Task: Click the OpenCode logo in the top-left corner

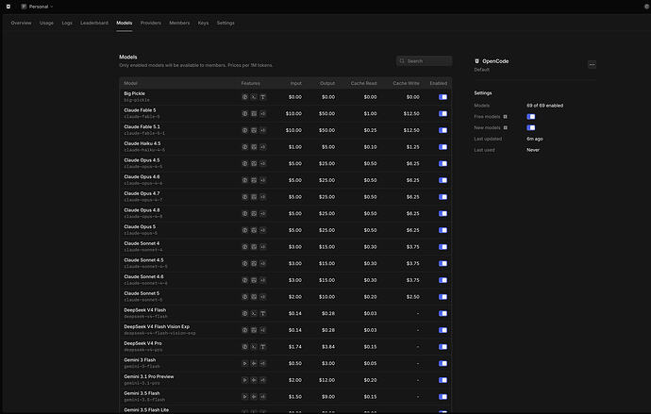Action: coord(8,7)
